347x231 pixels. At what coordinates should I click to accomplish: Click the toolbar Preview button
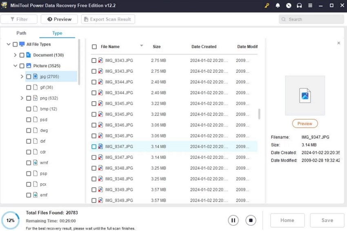tap(59, 19)
